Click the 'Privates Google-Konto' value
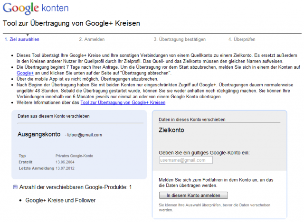 coord(74,156)
